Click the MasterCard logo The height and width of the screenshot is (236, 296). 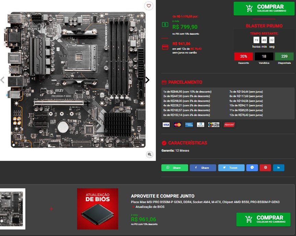click(x=177, y=125)
